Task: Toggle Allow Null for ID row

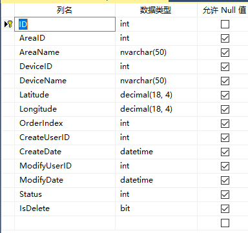Action: click(x=225, y=24)
